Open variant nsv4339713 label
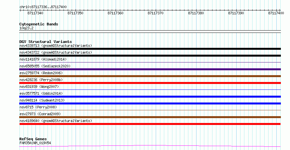This screenshot has height=150, width=290. pos(56,46)
